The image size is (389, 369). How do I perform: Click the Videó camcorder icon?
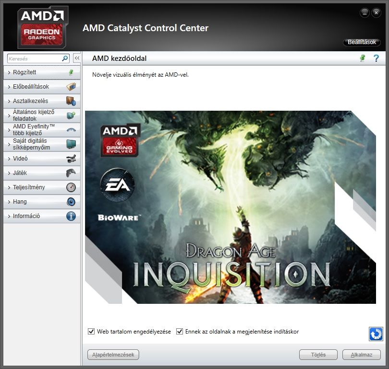point(71,159)
